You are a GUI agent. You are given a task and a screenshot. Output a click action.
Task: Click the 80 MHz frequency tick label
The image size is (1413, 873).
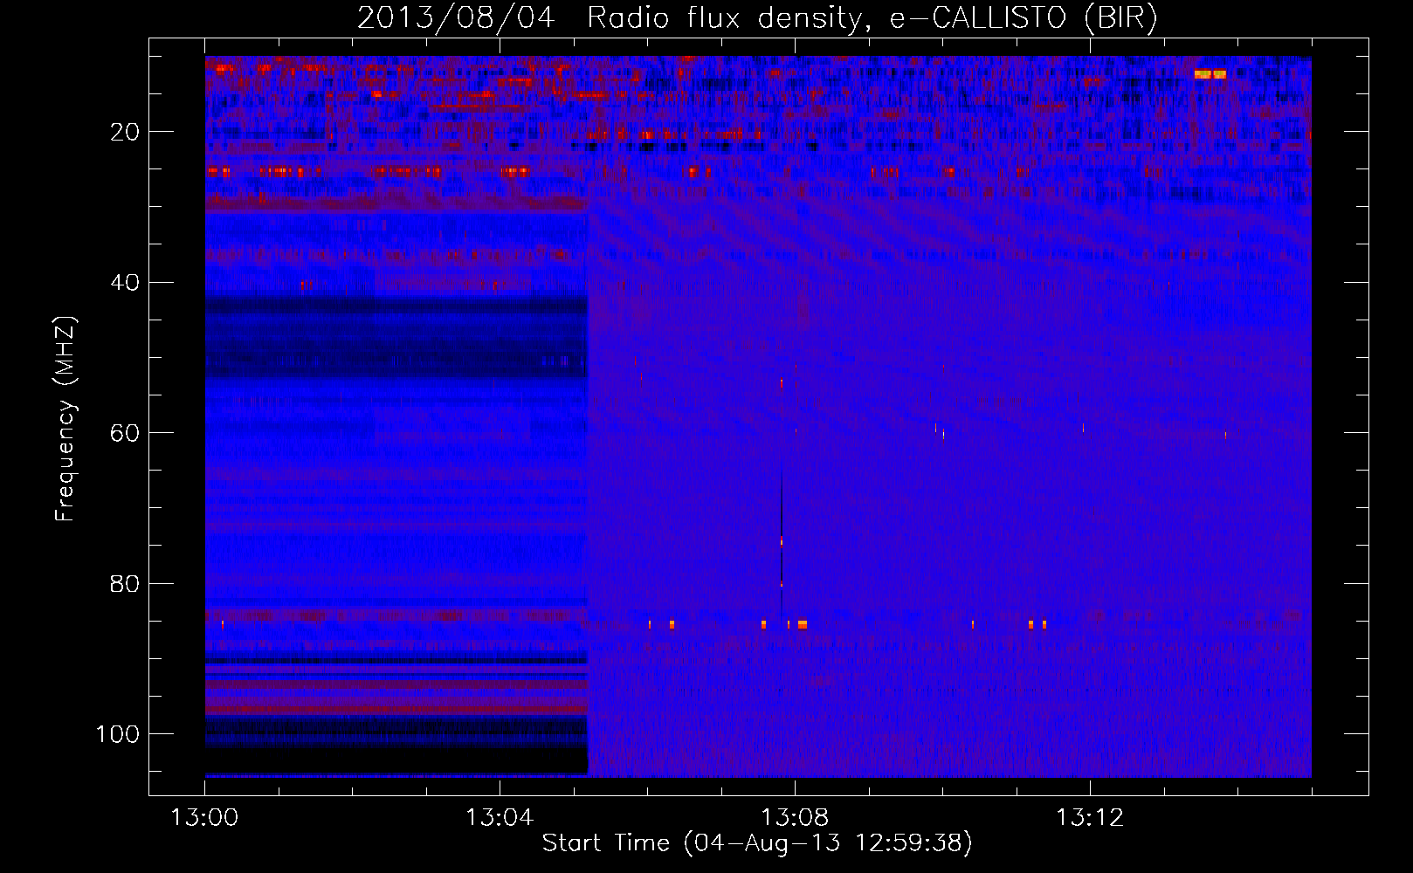(x=125, y=583)
